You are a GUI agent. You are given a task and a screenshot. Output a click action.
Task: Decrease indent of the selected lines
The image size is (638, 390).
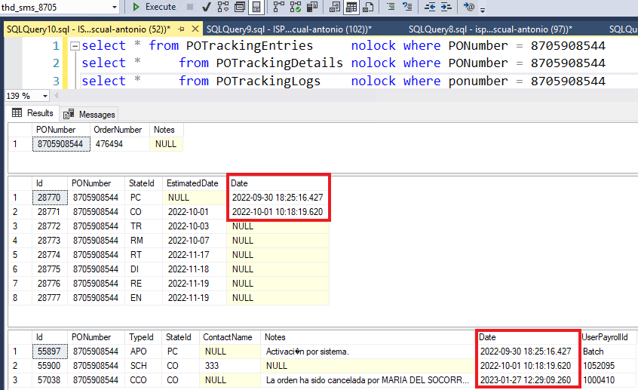(x=429, y=7)
